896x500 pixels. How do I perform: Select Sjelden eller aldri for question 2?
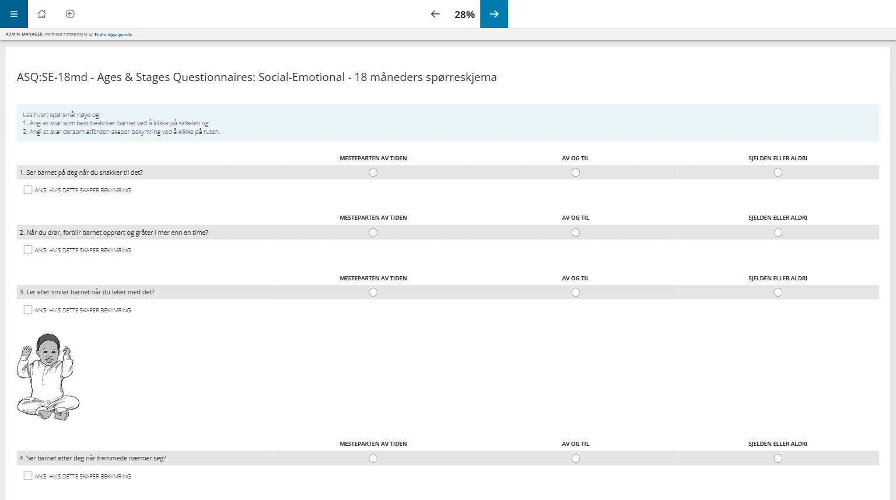(x=778, y=233)
